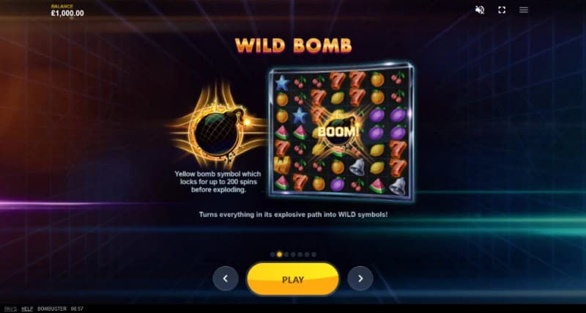Select the third page indicator dot
This screenshot has height=313, width=586.
[x=286, y=254]
